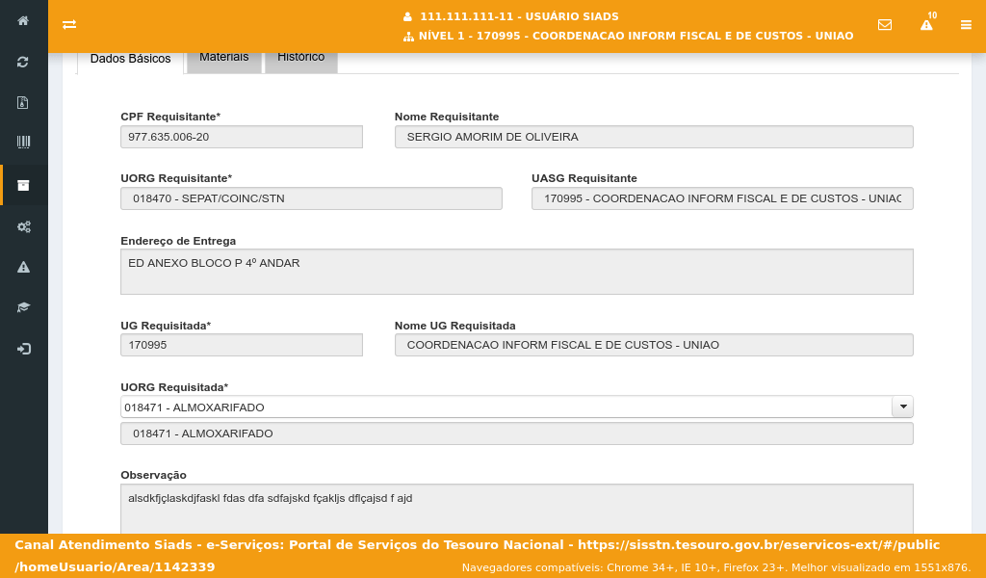Switch to the Dados Básicos tab
The width and height of the screenshot is (986, 578).
click(130, 59)
